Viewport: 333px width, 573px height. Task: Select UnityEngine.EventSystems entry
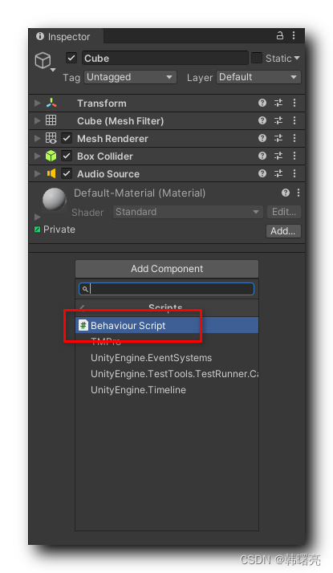(151, 358)
